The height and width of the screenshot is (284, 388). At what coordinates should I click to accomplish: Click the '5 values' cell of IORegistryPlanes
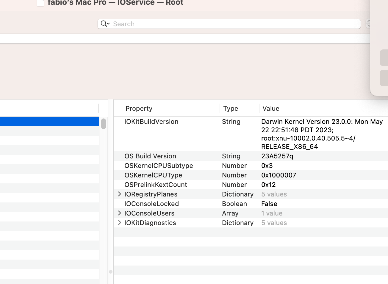(274, 194)
